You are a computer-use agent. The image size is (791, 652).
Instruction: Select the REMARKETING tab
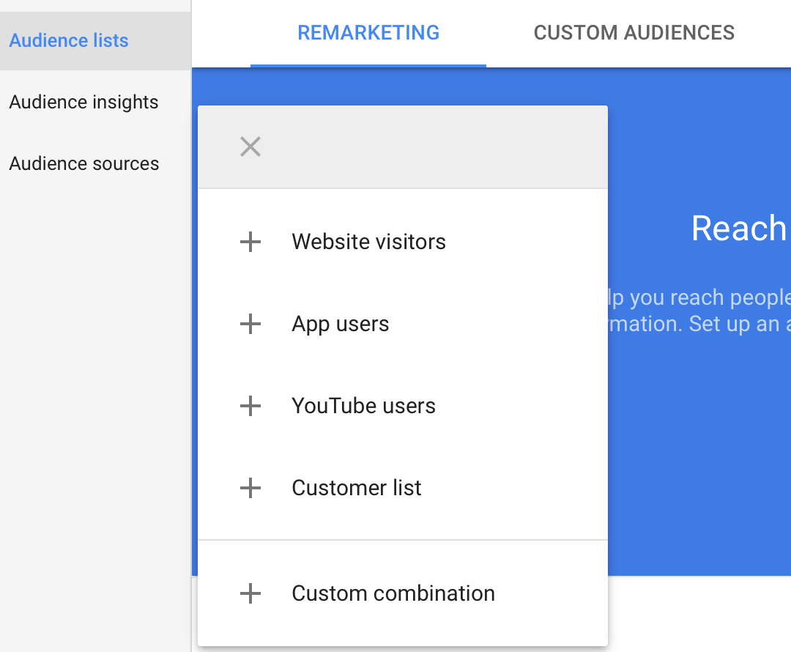[x=368, y=33]
